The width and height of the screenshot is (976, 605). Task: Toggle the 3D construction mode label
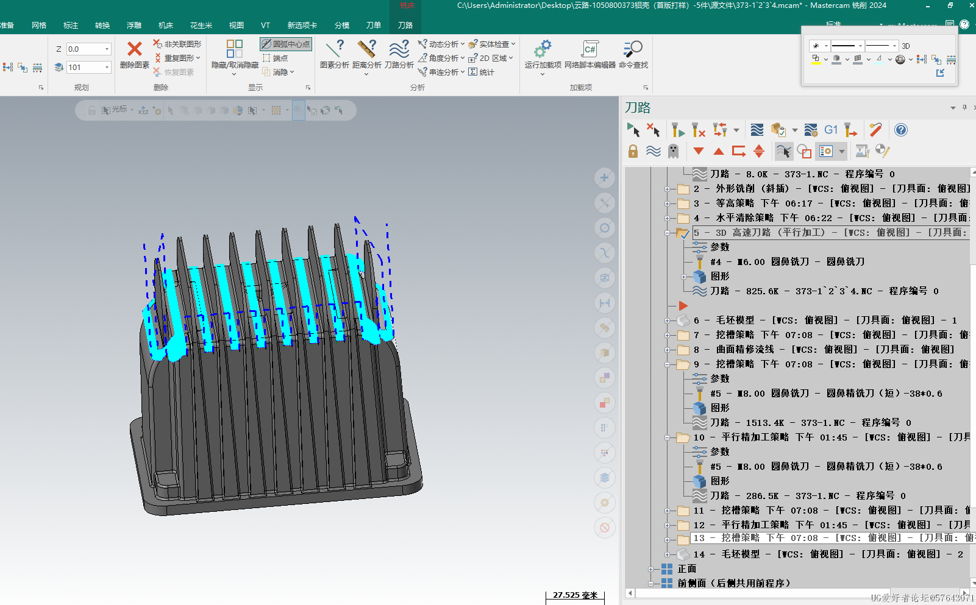[906, 46]
